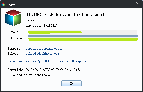
Task: Click the empty gray end of Lizenz field
Action: [110, 33]
